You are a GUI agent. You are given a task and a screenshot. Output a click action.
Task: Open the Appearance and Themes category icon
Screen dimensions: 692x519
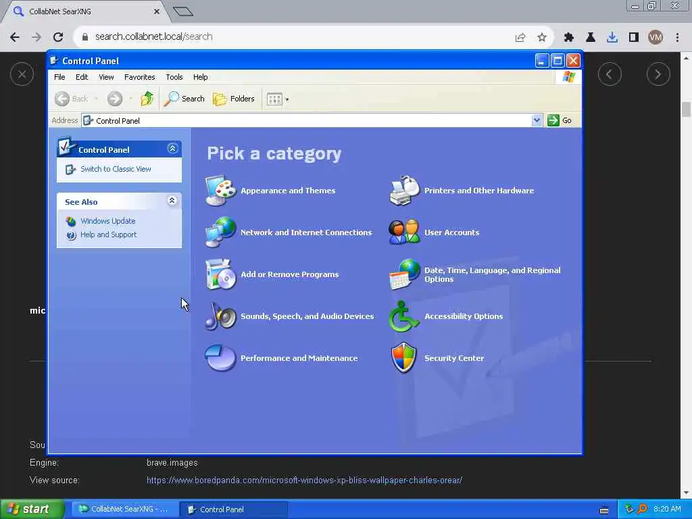click(x=221, y=190)
